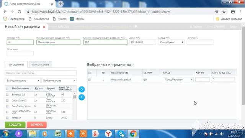Click the help icon next to Группа
The width and height of the screenshot is (245, 138).
[x=197, y=38]
